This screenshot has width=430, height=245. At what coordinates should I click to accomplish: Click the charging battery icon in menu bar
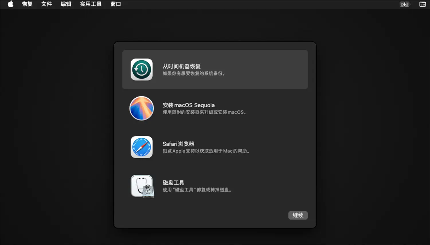404,4
